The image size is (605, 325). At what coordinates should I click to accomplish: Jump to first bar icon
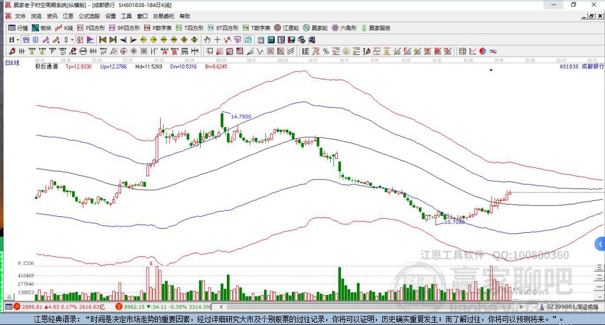103,40
